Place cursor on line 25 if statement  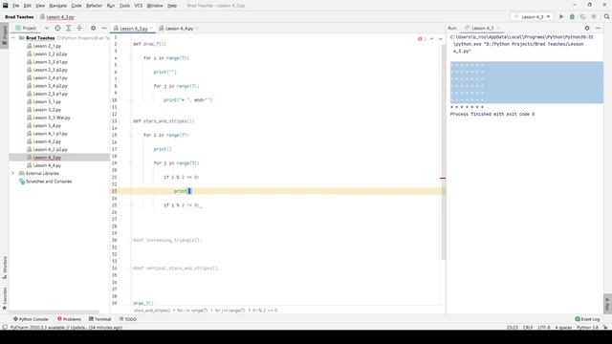(183, 205)
